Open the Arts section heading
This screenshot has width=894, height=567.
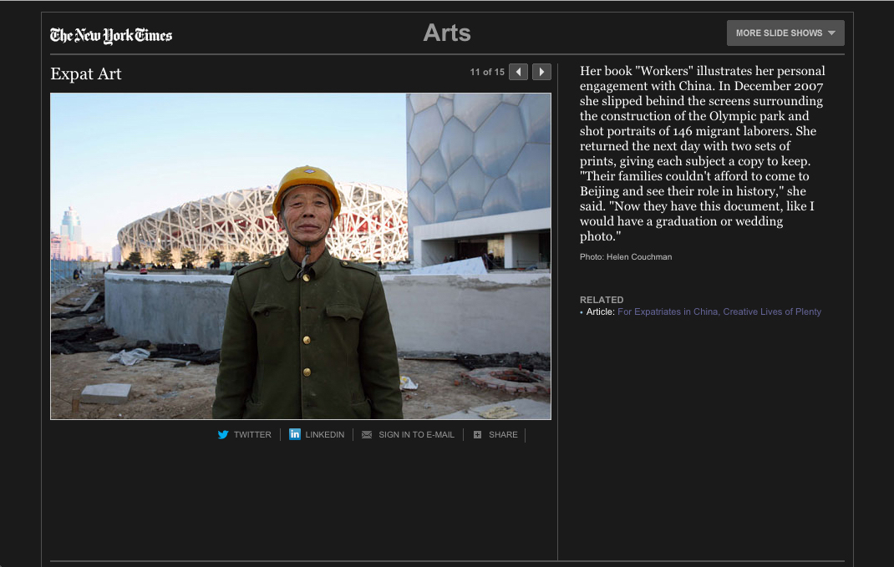(446, 33)
